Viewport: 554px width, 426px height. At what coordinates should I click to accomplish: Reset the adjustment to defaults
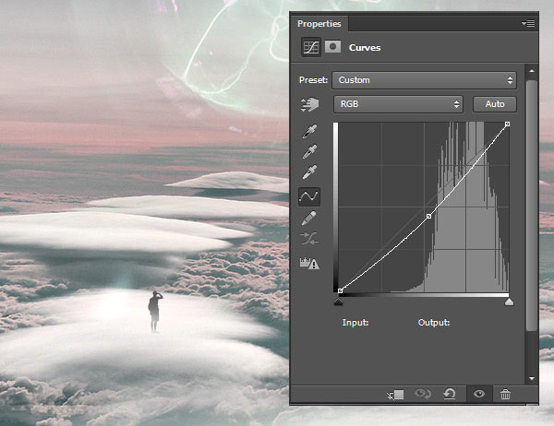click(x=450, y=394)
